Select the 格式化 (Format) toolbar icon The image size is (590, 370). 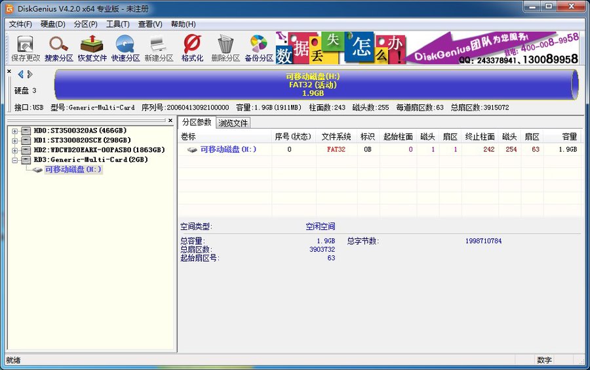tap(192, 48)
